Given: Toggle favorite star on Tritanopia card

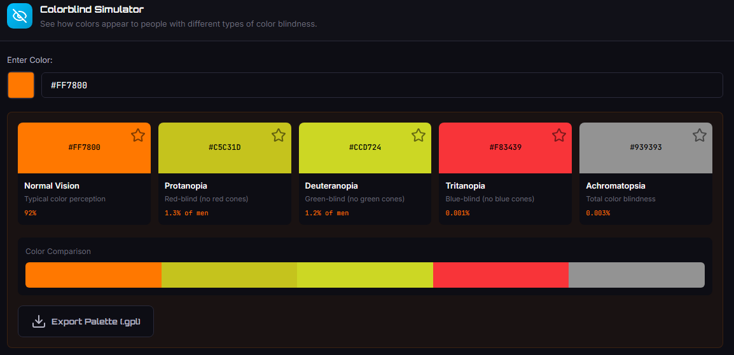Looking at the screenshot, I should click(x=558, y=135).
